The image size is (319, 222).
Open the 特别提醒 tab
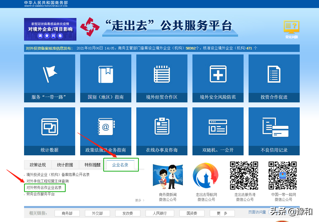coord(93,165)
